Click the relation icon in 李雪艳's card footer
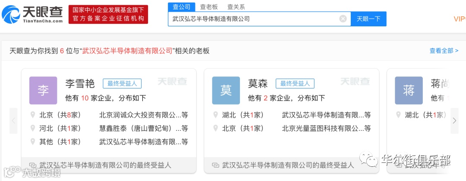Screen dimensions: 466x181 pyautogui.click(x=33, y=165)
